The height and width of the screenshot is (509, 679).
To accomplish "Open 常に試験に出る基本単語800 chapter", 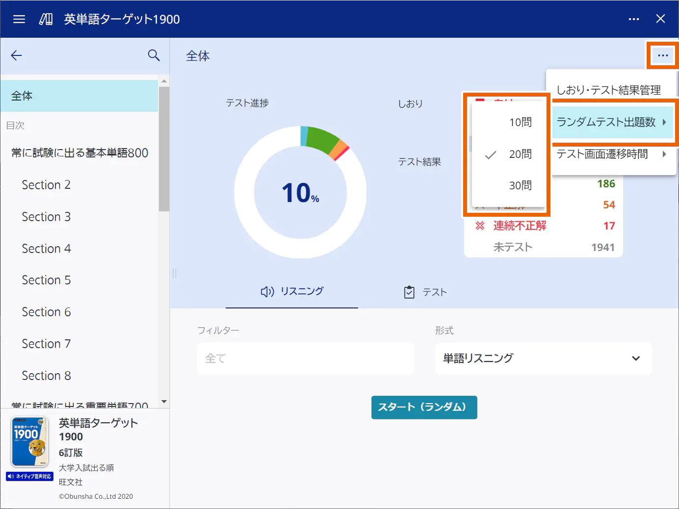I will pyautogui.click(x=79, y=153).
